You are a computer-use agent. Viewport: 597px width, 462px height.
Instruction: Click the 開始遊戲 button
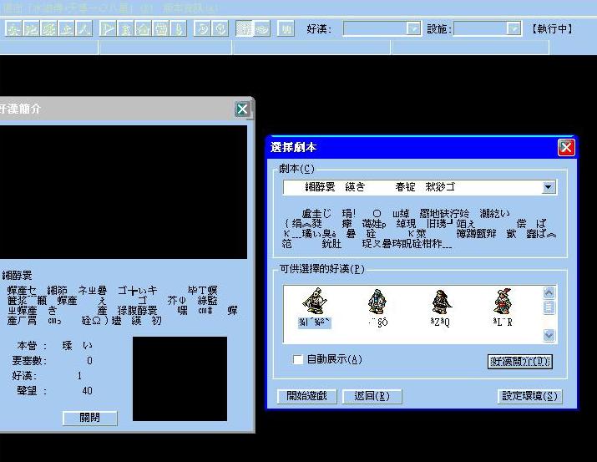307,396
